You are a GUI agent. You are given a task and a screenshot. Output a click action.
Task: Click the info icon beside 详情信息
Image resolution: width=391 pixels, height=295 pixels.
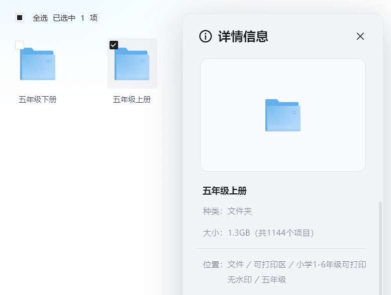(x=206, y=36)
